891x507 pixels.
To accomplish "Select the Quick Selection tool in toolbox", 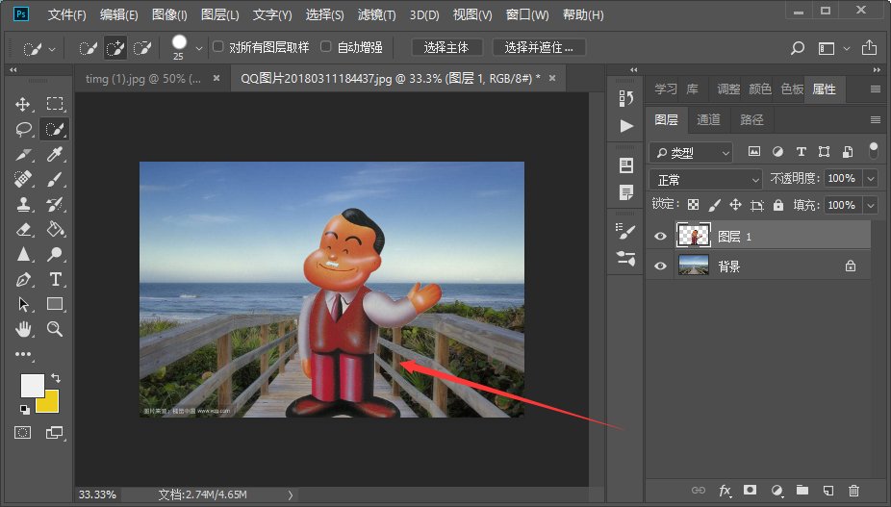I will [x=55, y=129].
